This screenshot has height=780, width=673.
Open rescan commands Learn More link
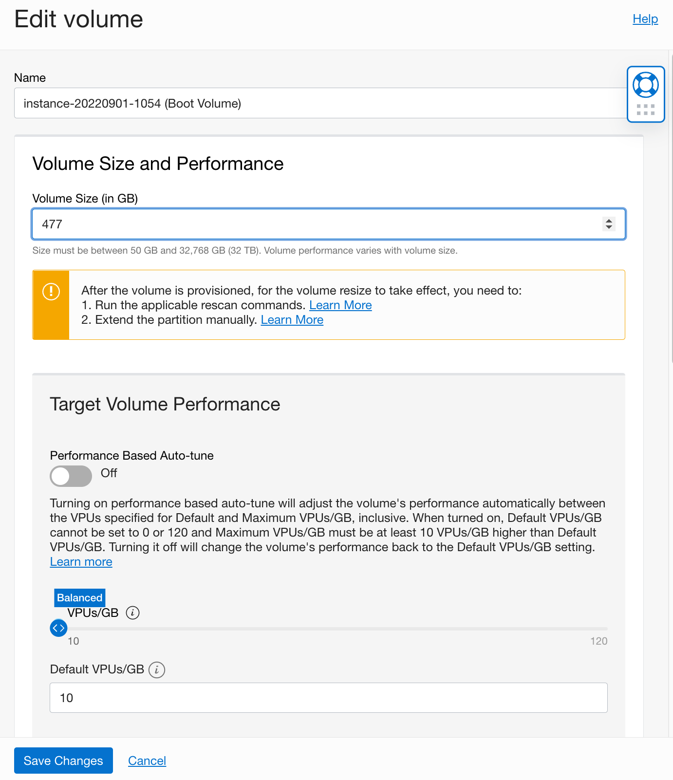tap(340, 305)
